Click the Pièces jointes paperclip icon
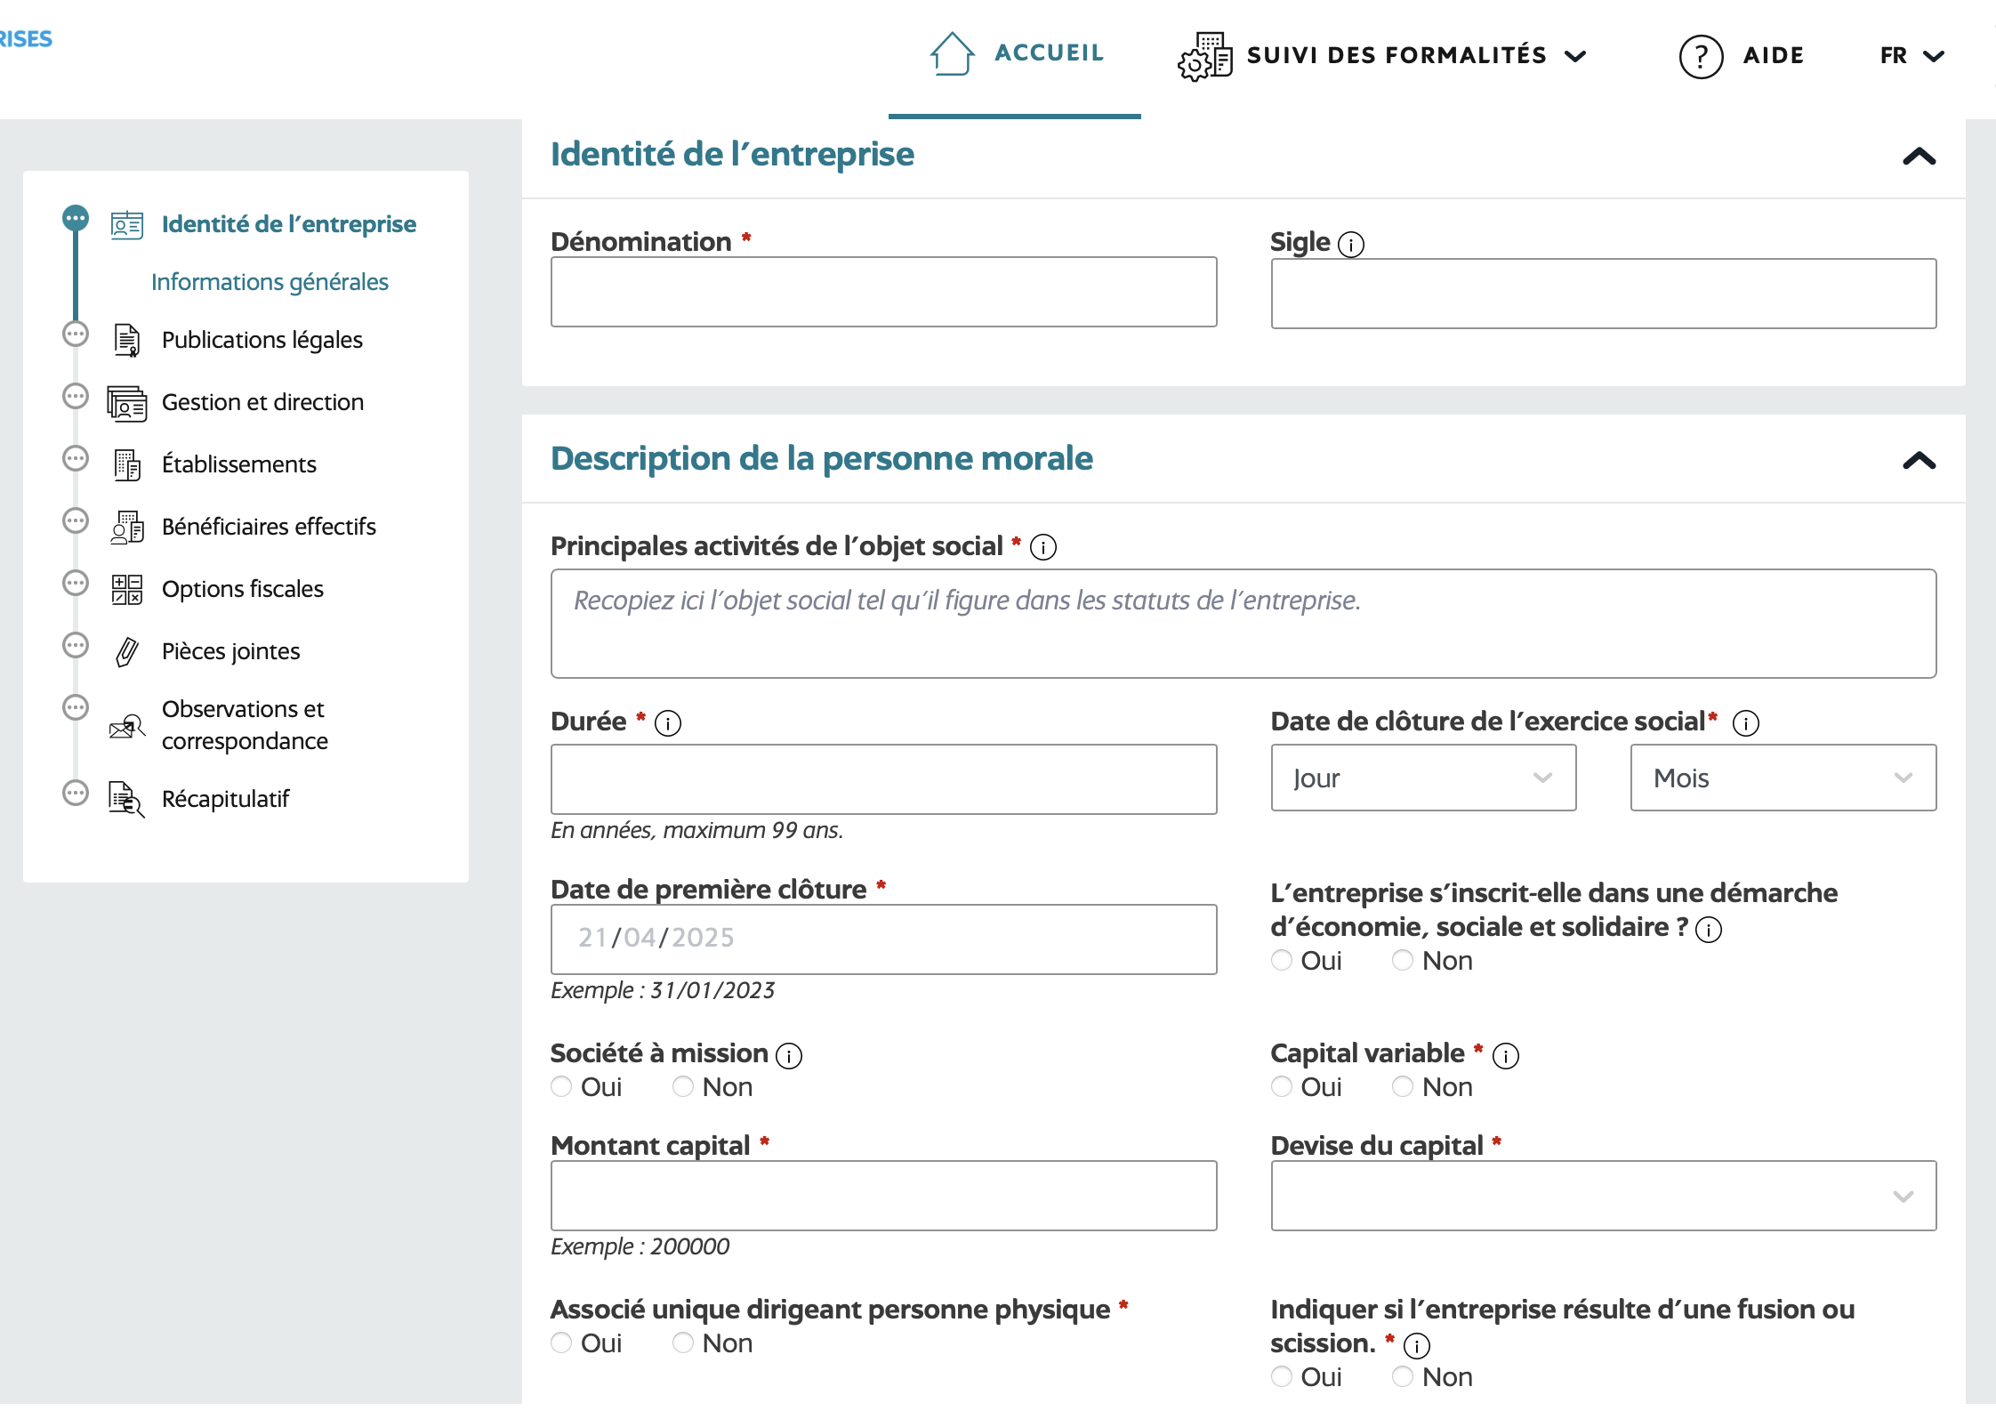 [127, 651]
